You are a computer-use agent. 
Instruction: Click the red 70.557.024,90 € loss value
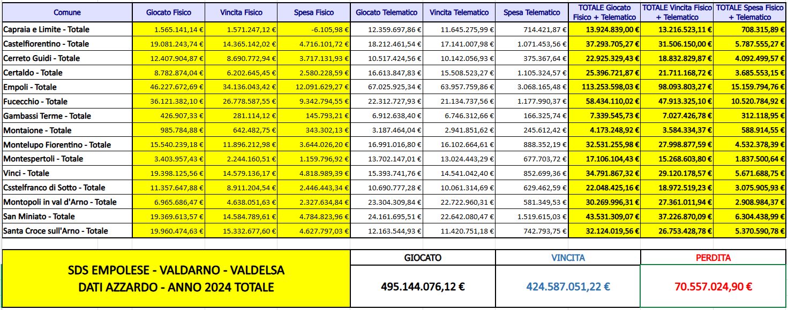coord(713,286)
